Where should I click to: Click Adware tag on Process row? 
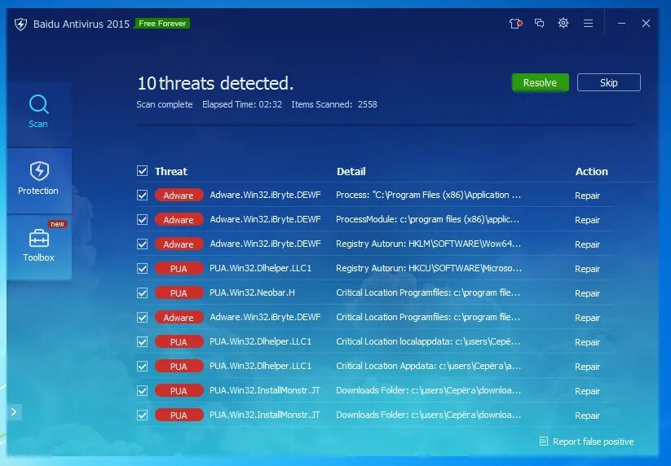179,196
